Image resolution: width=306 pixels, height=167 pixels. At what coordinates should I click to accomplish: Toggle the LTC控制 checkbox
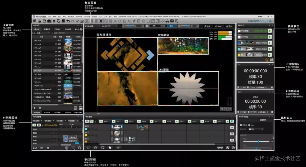pos(248,87)
